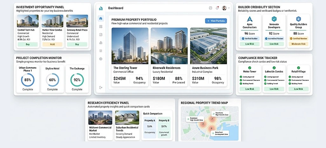
Task: Expand the user account dropdown chevron
Action: tap(229, 8)
